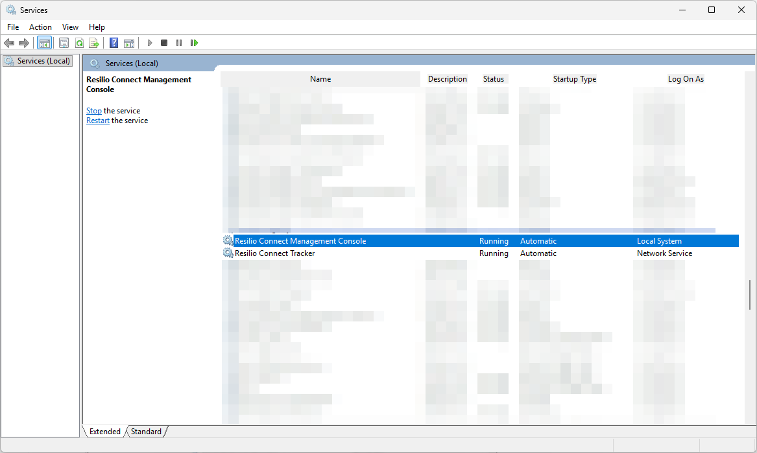This screenshot has height=453, width=757.
Task: Click the Stop Service square icon
Action: point(164,43)
